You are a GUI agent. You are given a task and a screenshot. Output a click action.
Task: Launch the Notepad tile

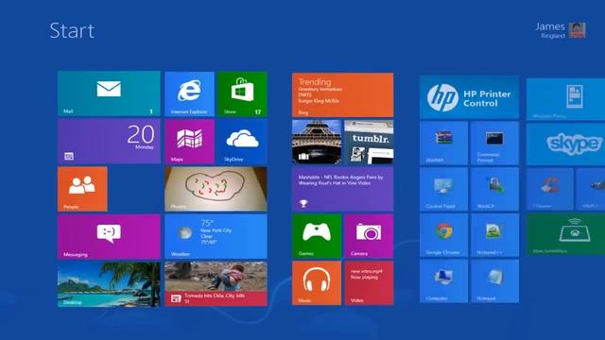coord(494,281)
